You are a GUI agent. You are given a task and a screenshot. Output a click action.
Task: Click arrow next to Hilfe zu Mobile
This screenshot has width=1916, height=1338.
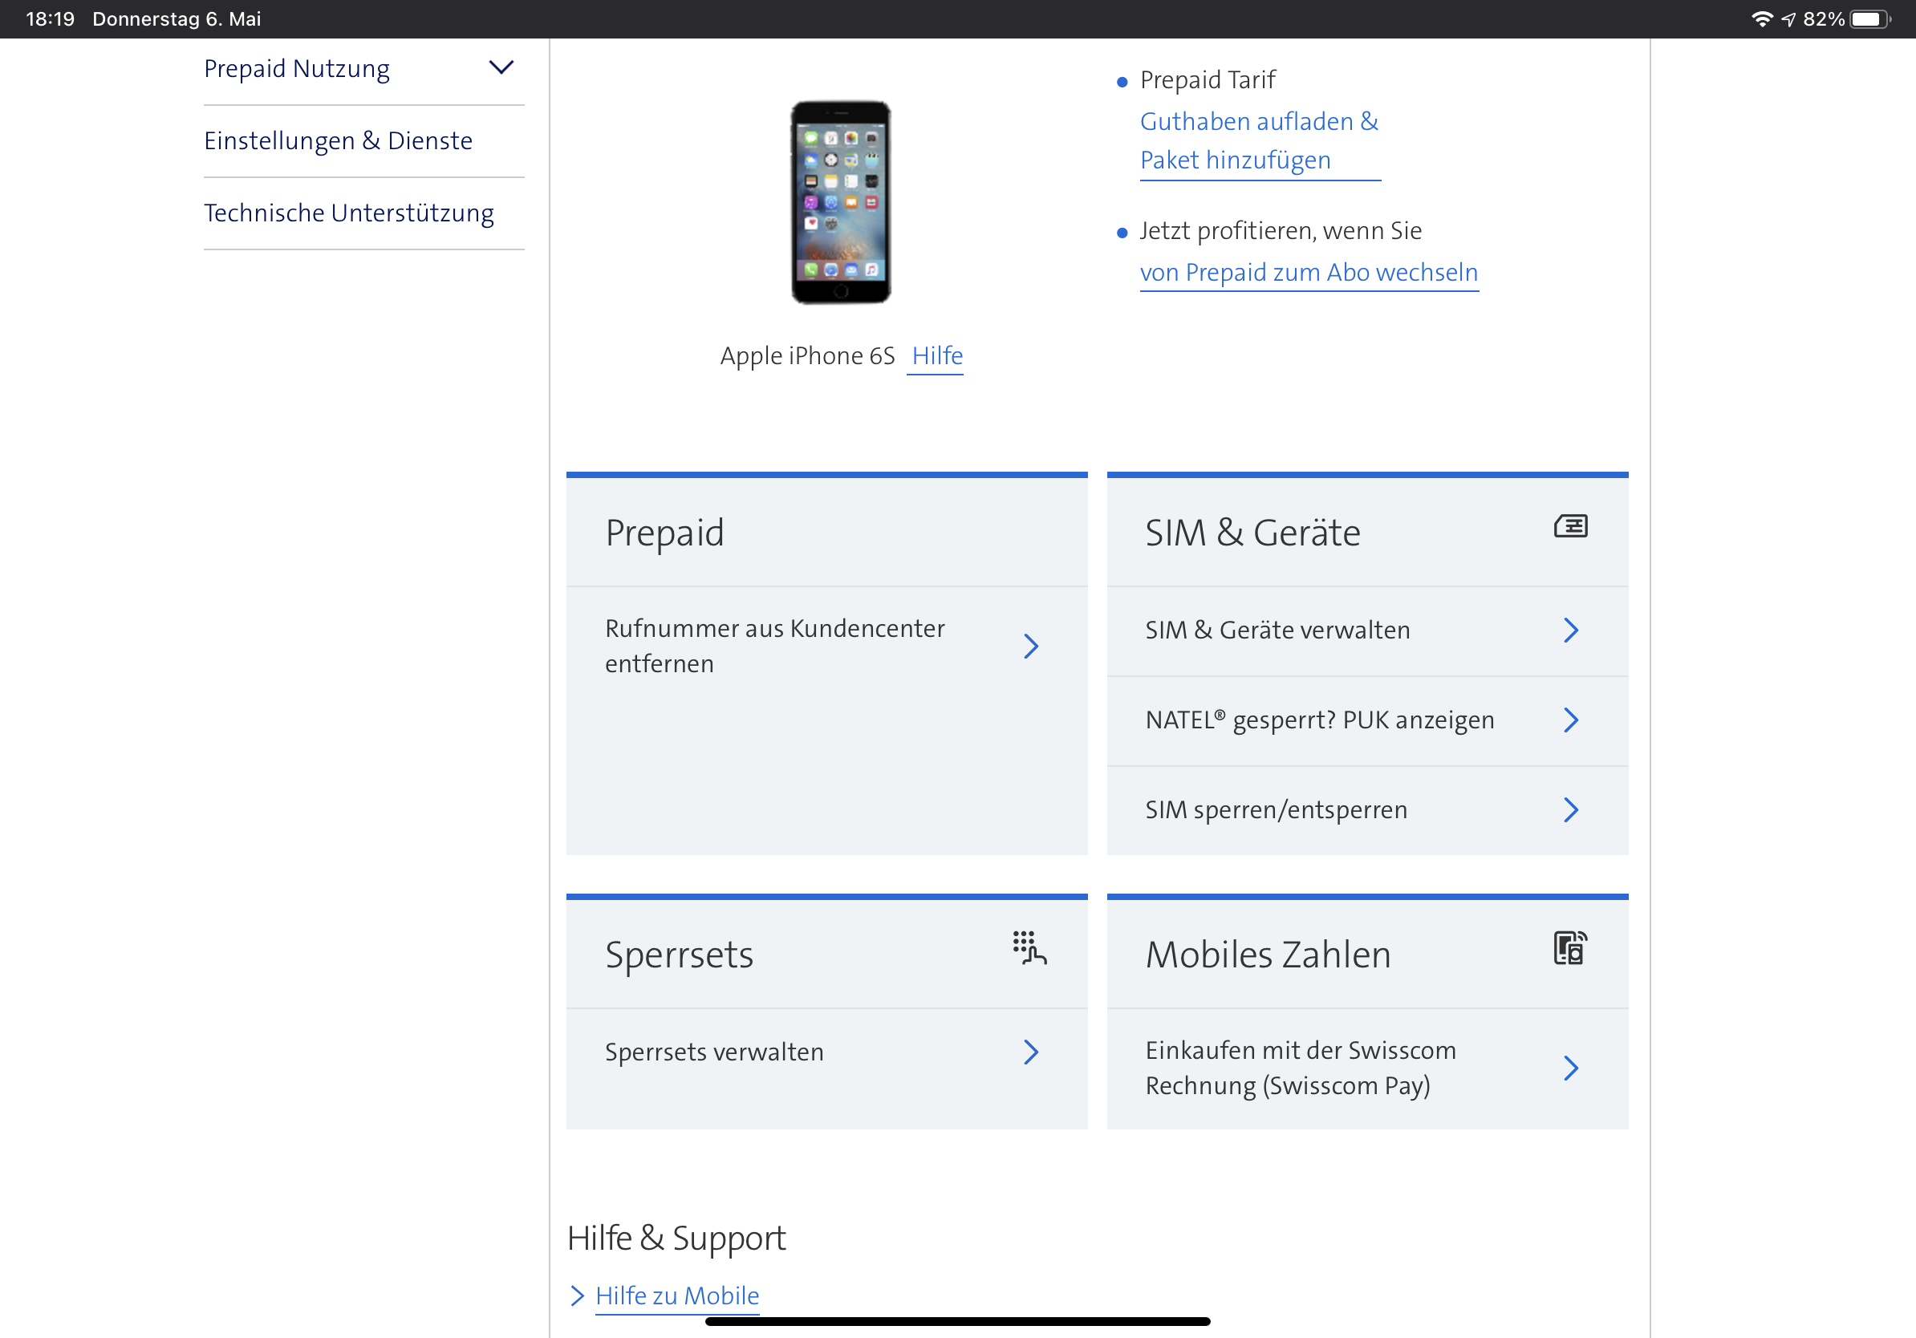(x=577, y=1295)
